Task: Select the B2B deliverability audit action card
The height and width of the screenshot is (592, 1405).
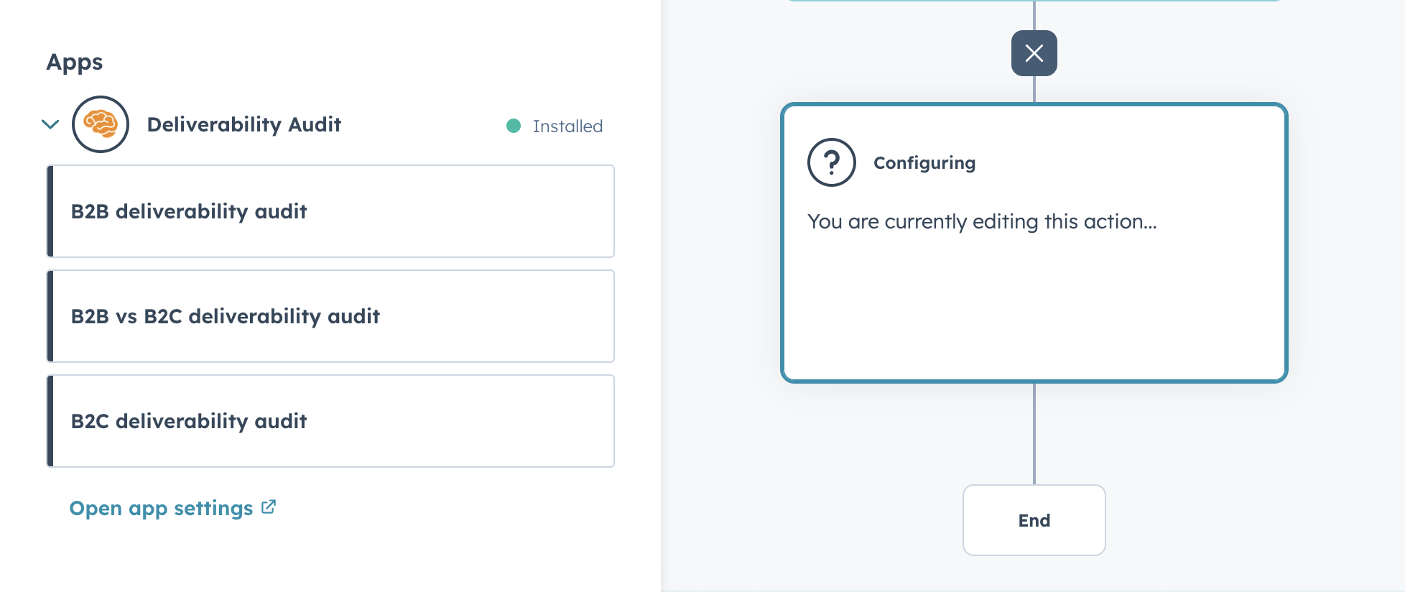Action: (x=330, y=211)
